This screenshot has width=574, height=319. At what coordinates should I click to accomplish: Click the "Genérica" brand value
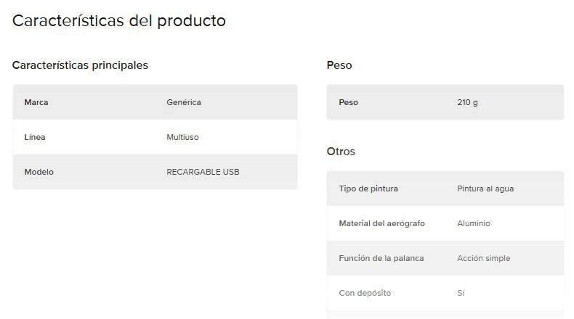click(x=184, y=102)
